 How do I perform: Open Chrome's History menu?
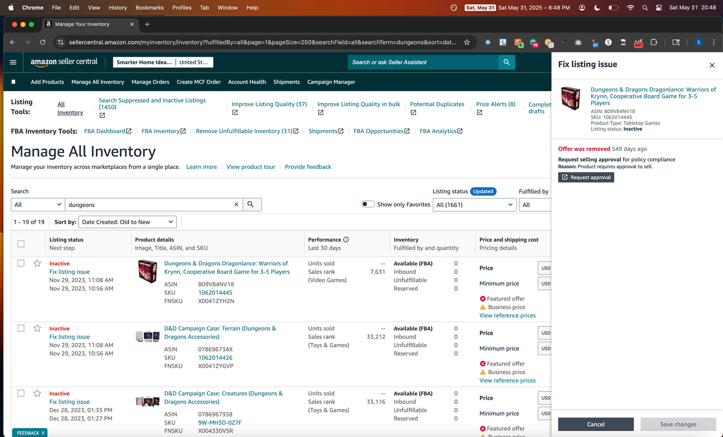(x=118, y=8)
